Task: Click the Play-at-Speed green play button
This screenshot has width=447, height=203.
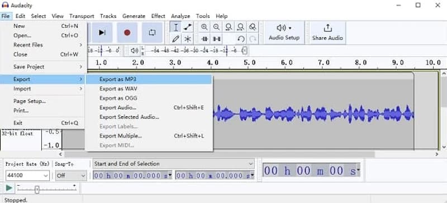Action: (9, 188)
